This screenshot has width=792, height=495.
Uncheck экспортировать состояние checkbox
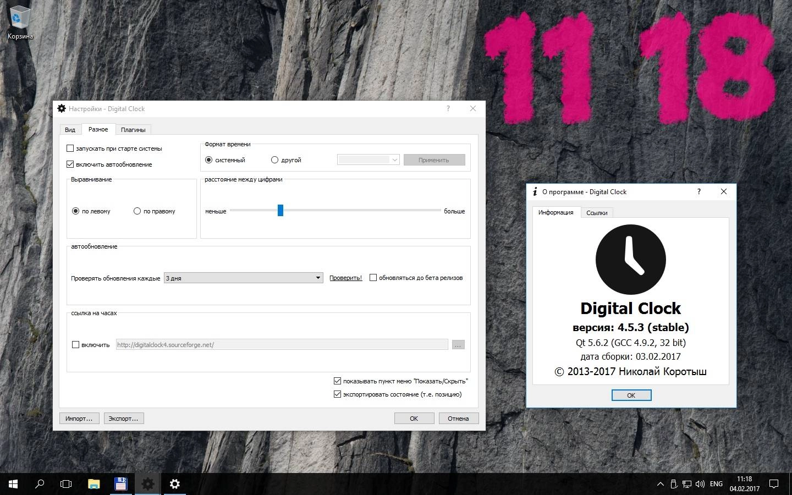[x=398, y=394]
